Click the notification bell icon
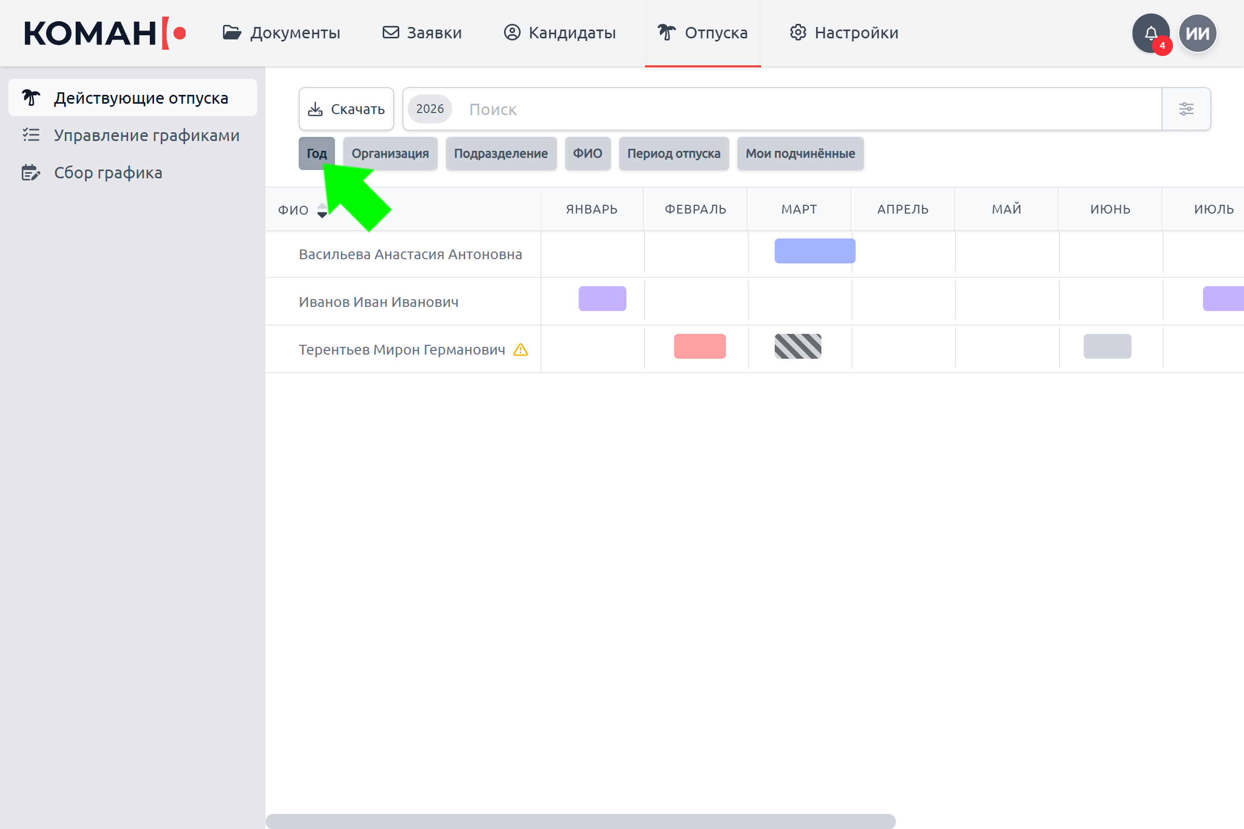The height and width of the screenshot is (829, 1244). coord(1151,33)
